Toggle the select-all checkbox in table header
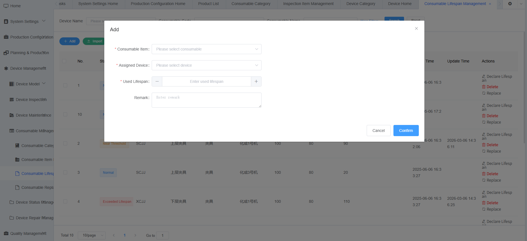The width and height of the screenshot is (527, 241). (x=64, y=61)
